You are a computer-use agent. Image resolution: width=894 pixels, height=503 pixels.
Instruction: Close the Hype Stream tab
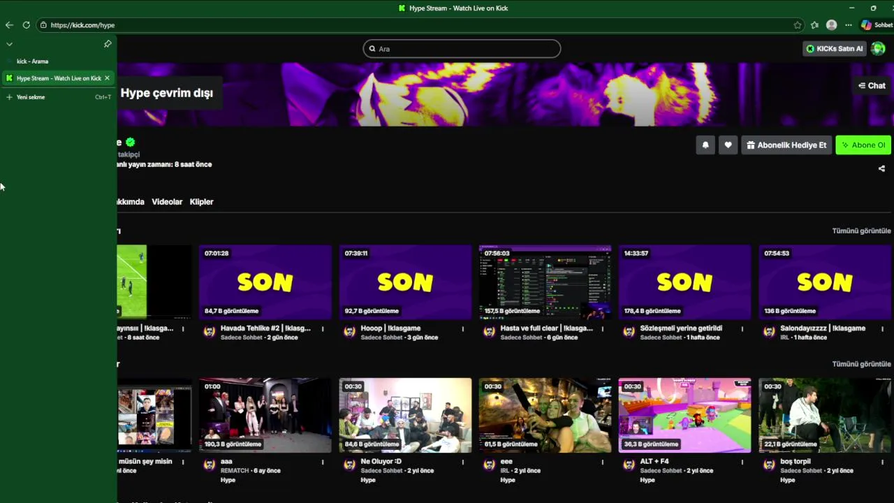click(x=107, y=78)
